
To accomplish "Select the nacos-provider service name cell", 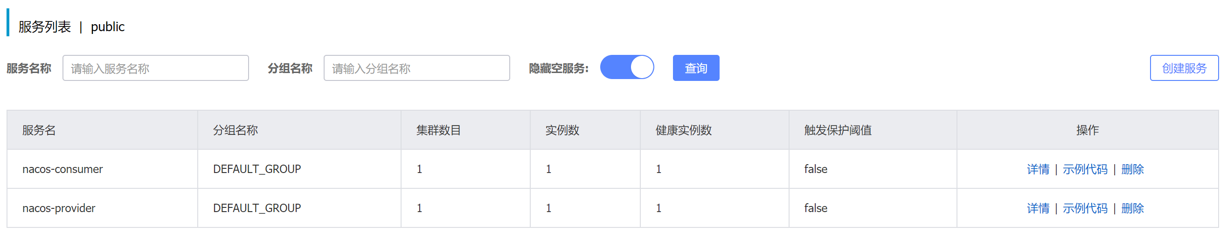I will coord(103,208).
